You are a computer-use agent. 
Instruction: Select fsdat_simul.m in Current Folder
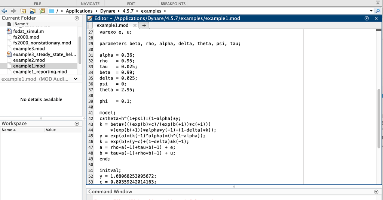(x=28, y=31)
